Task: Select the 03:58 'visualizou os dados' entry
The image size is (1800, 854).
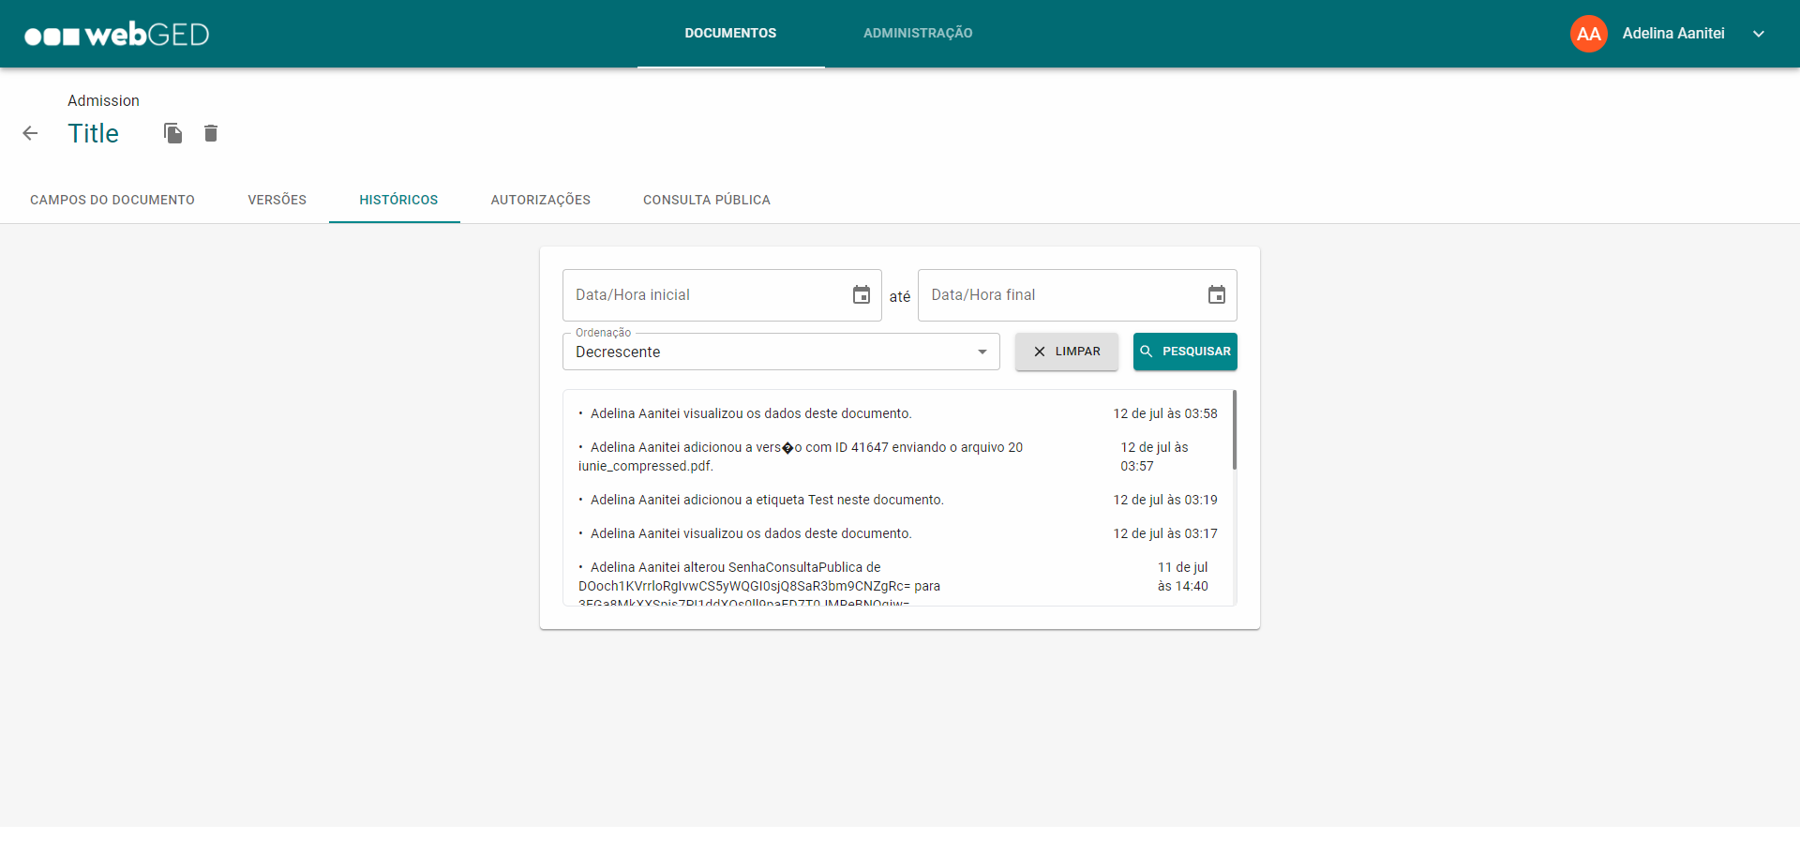Action: click(898, 413)
